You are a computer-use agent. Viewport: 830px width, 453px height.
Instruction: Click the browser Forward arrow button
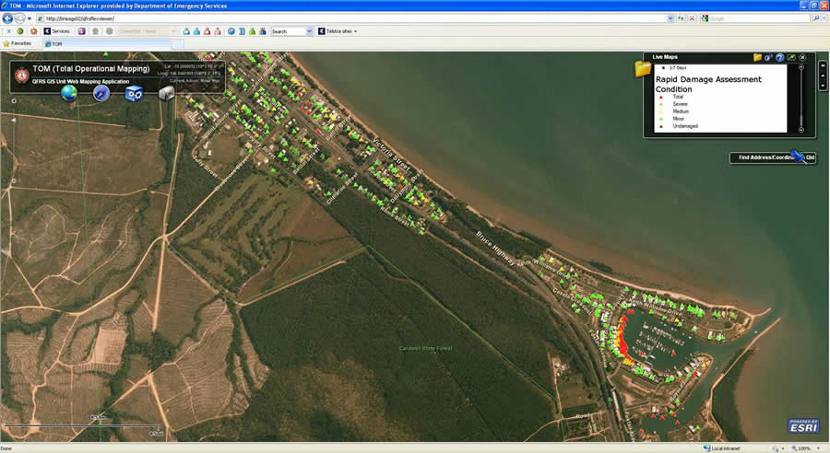coord(19,18)
